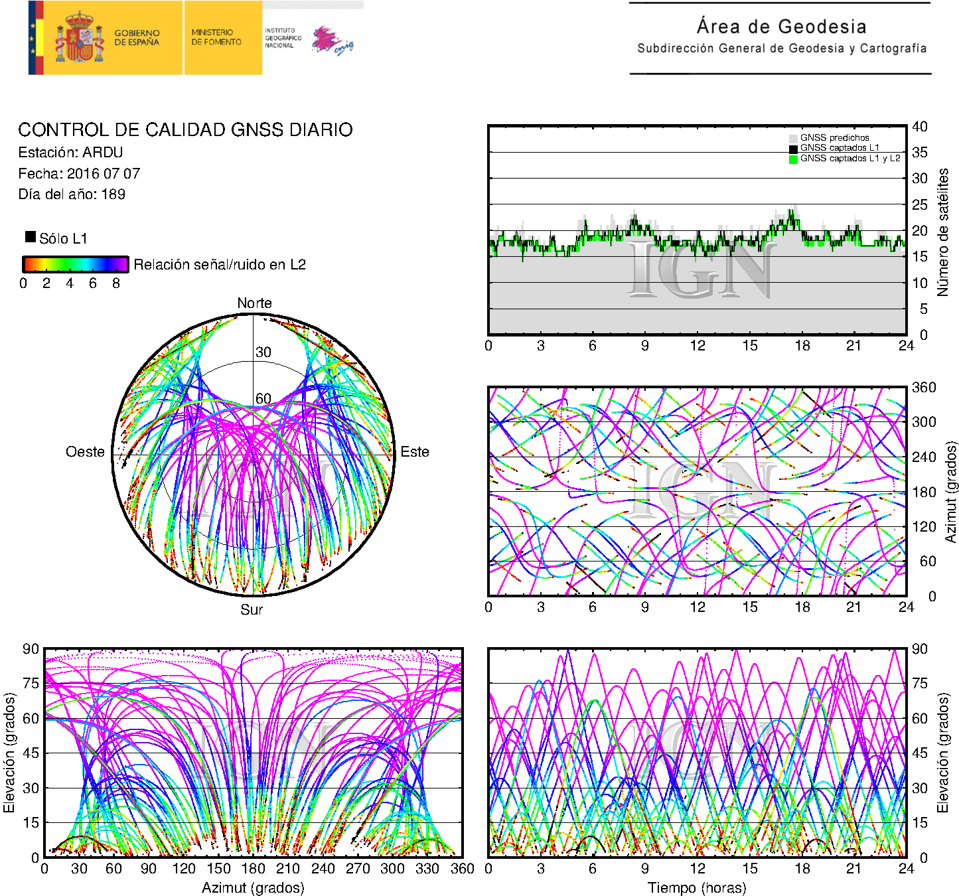The height and width of the screenshot is (896, 959).
Task: Click the Azimut (grados) label under elevation chart
Action: [x=253, y=888]
